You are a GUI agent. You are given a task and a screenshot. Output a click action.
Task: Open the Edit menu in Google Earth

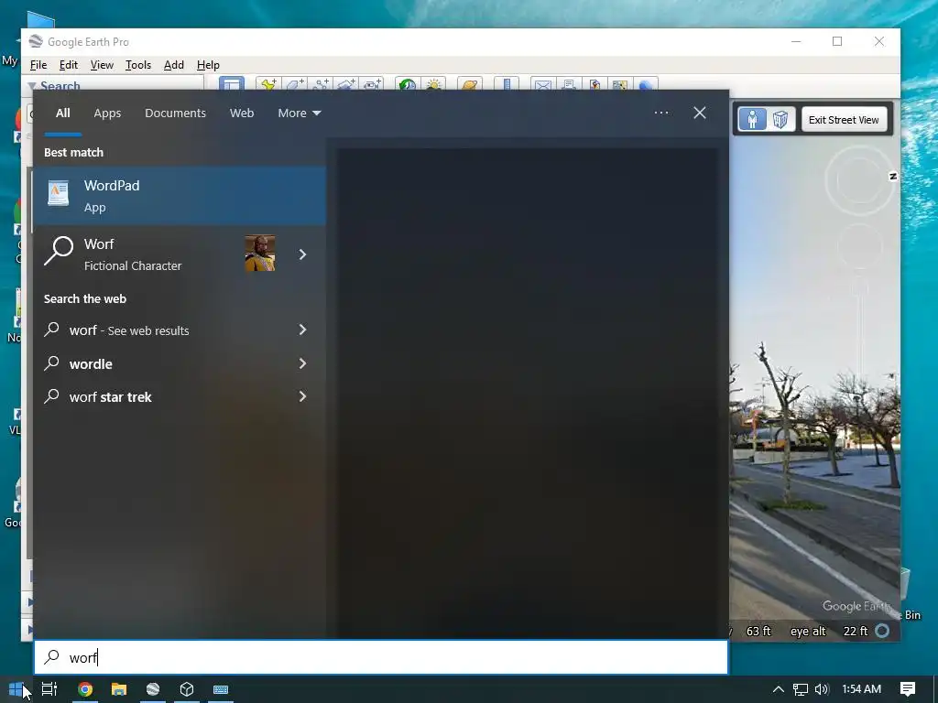(x=68, y=65)
